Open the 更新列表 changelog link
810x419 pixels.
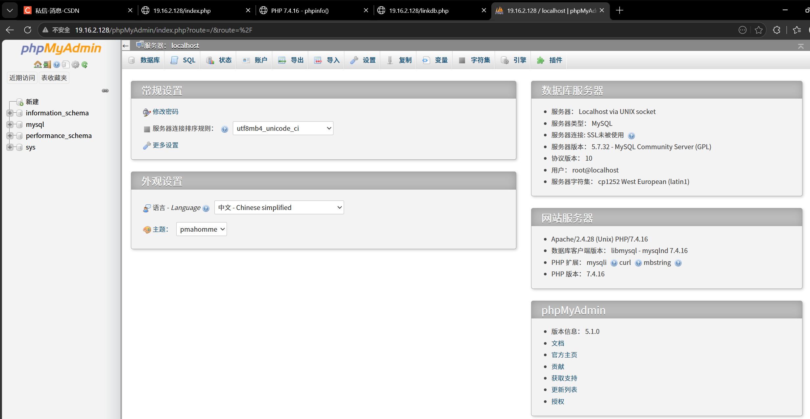tap(564, 390)
